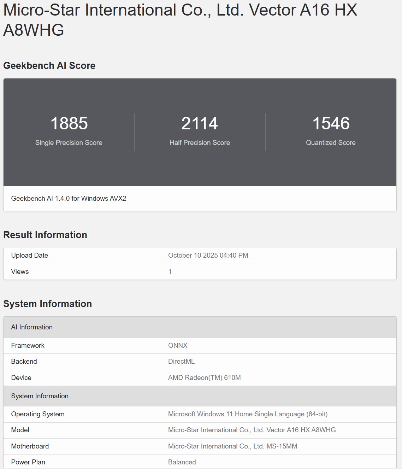Click the AMD Radeon(TM) 610M device value
Screen dimensions: 402x469
coord(204,378)
